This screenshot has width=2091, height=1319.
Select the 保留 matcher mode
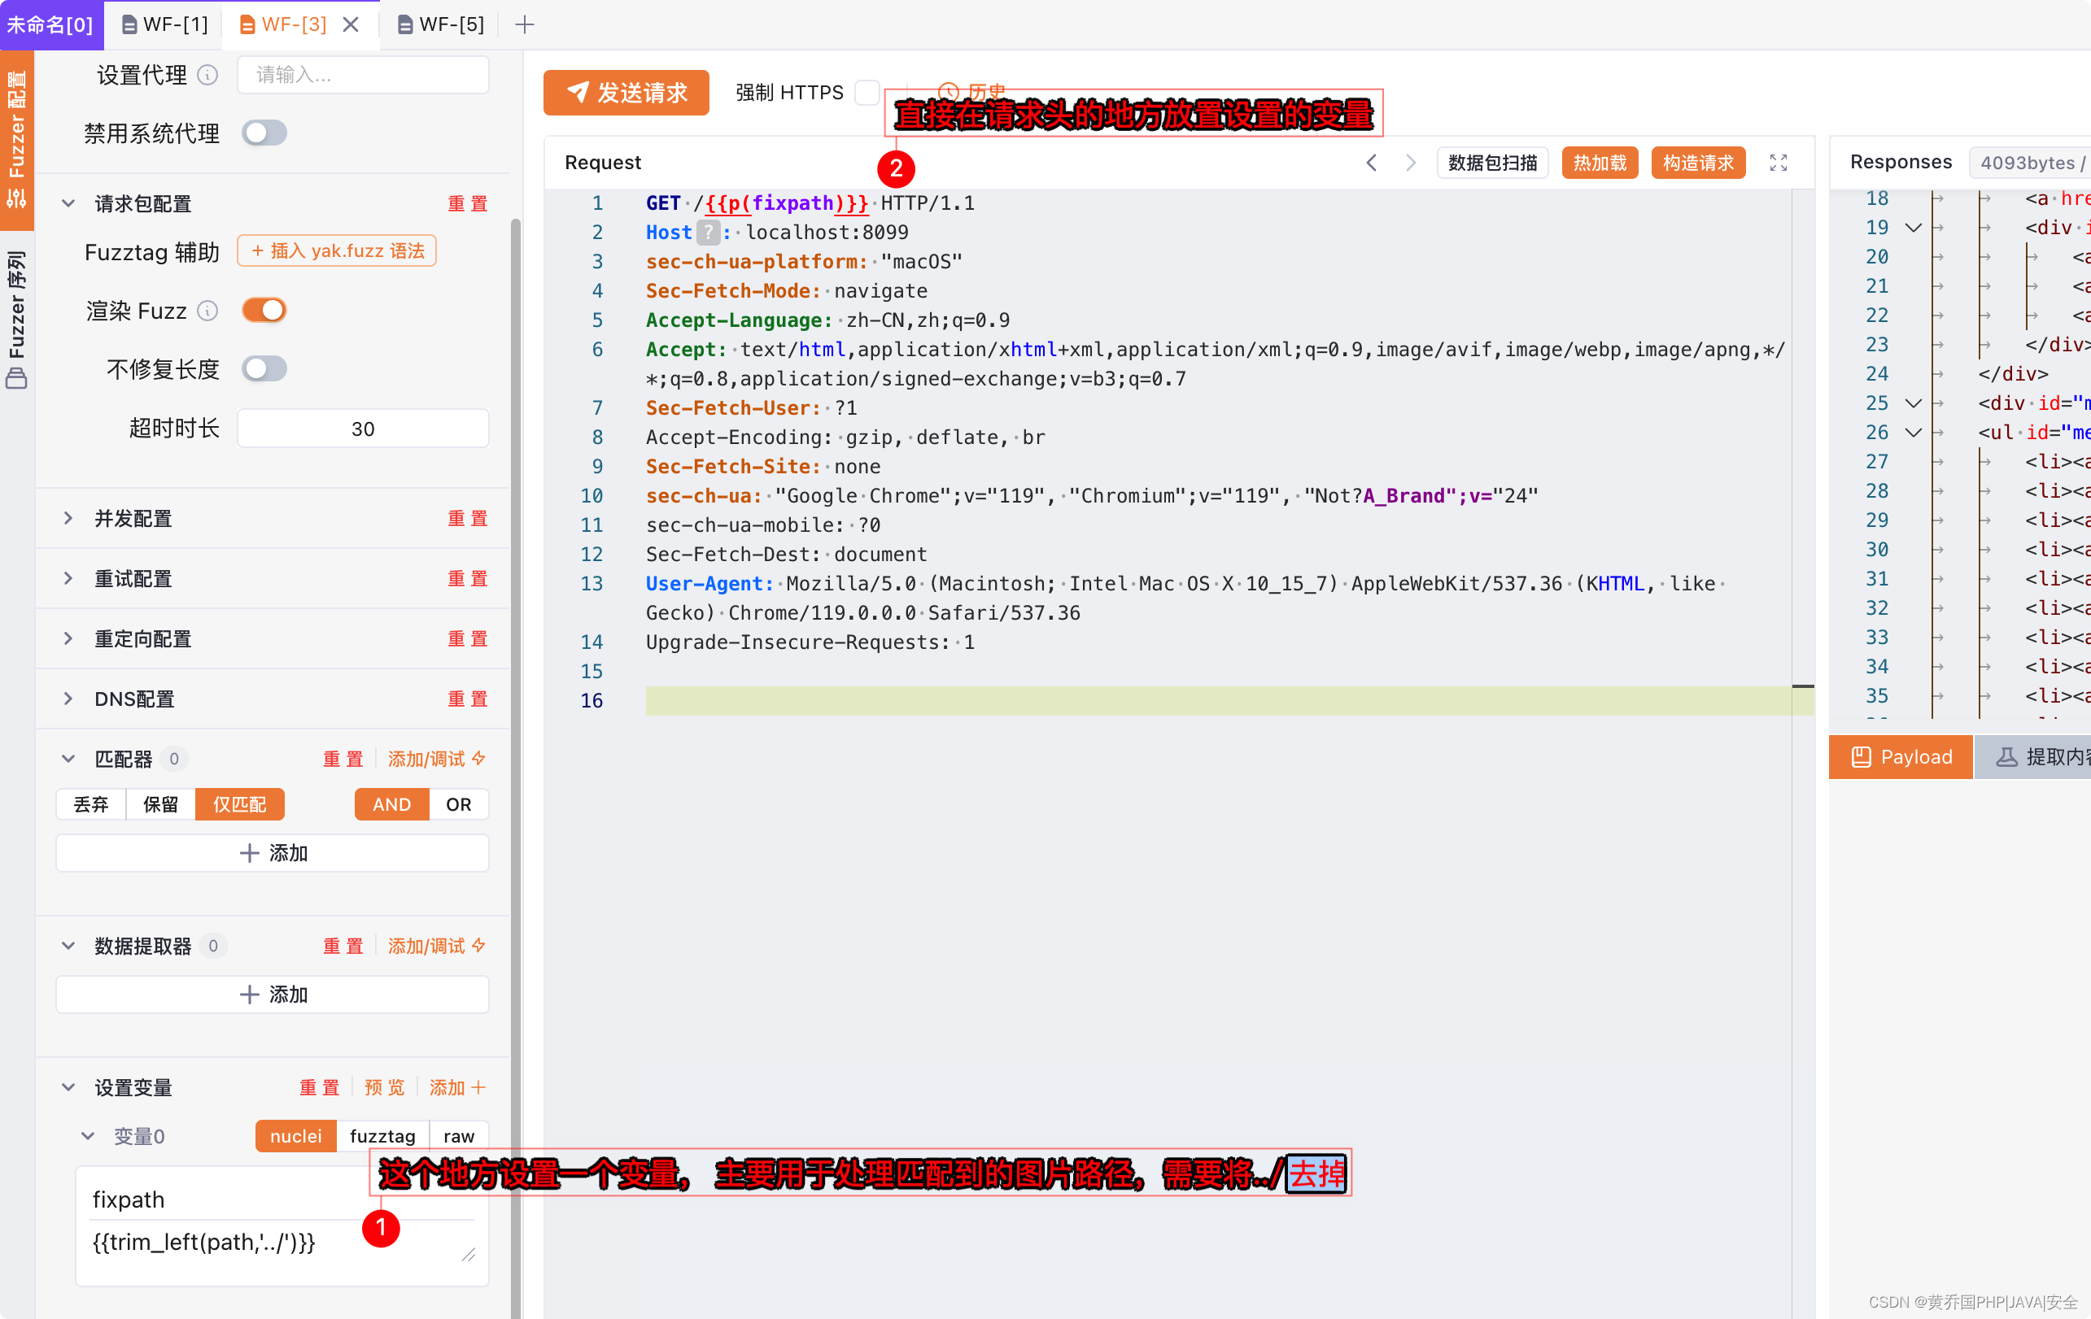(x=160, y=804)
